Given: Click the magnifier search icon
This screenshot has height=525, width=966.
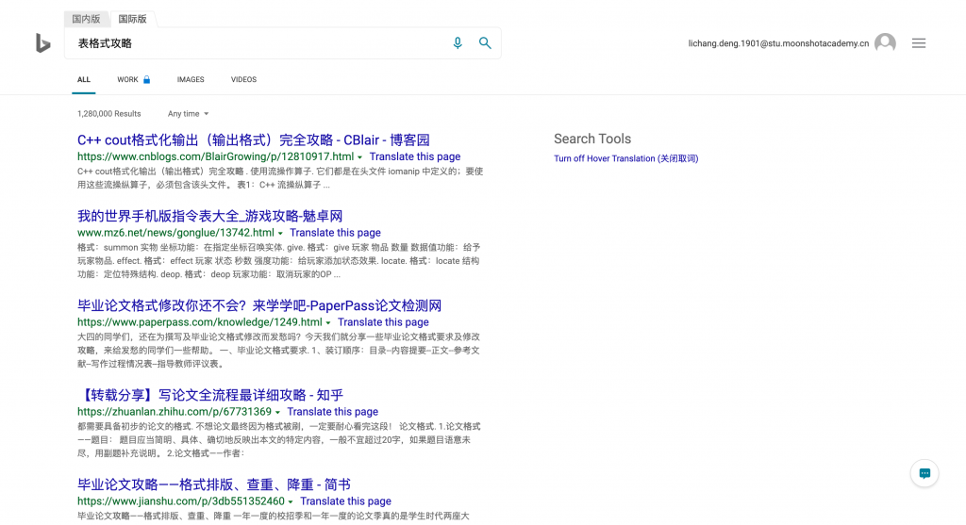Looking at the screenshot, I should [485, 43].
